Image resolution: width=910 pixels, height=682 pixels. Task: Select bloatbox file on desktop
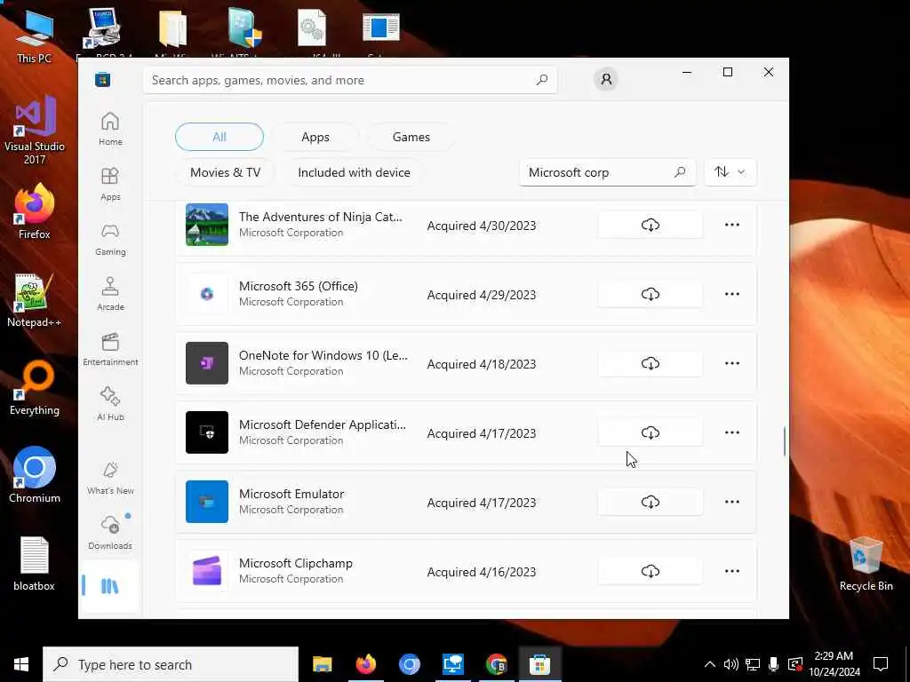point(35,564)
